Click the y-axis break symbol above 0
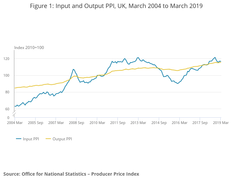 [x=14, y=114]
